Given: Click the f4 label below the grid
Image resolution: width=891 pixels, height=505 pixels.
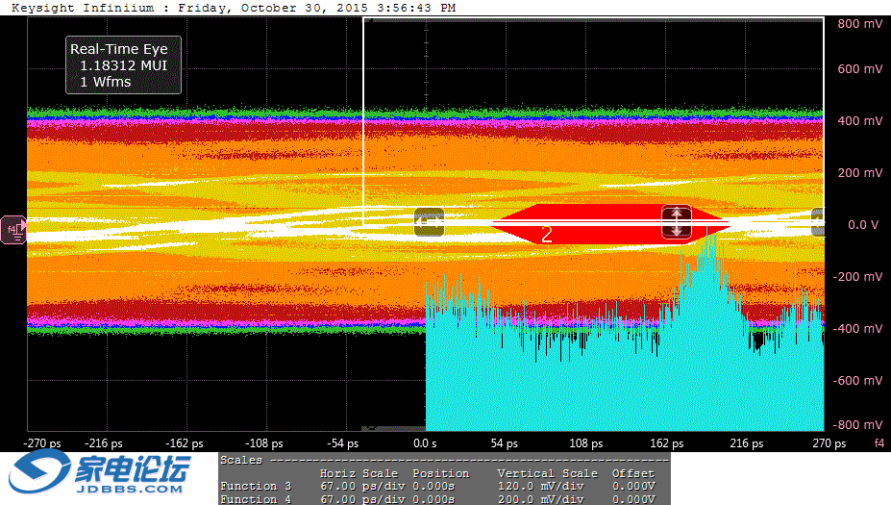Looking at the screenshot, I should tap(879, 442).
